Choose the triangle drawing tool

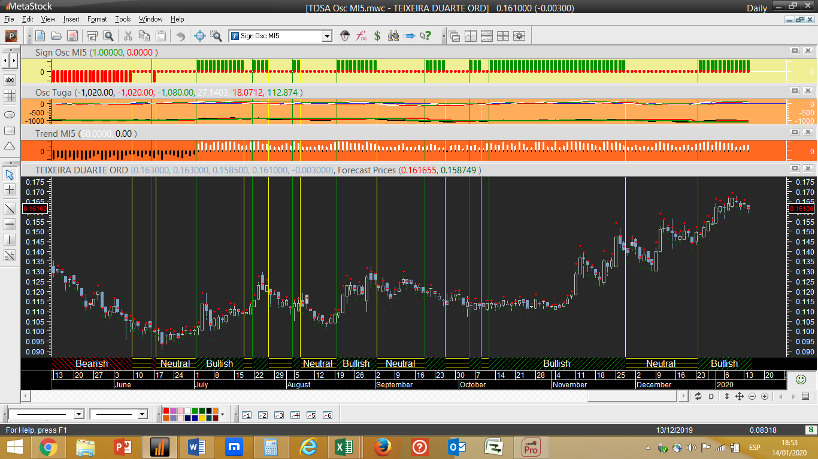point(10,146)
